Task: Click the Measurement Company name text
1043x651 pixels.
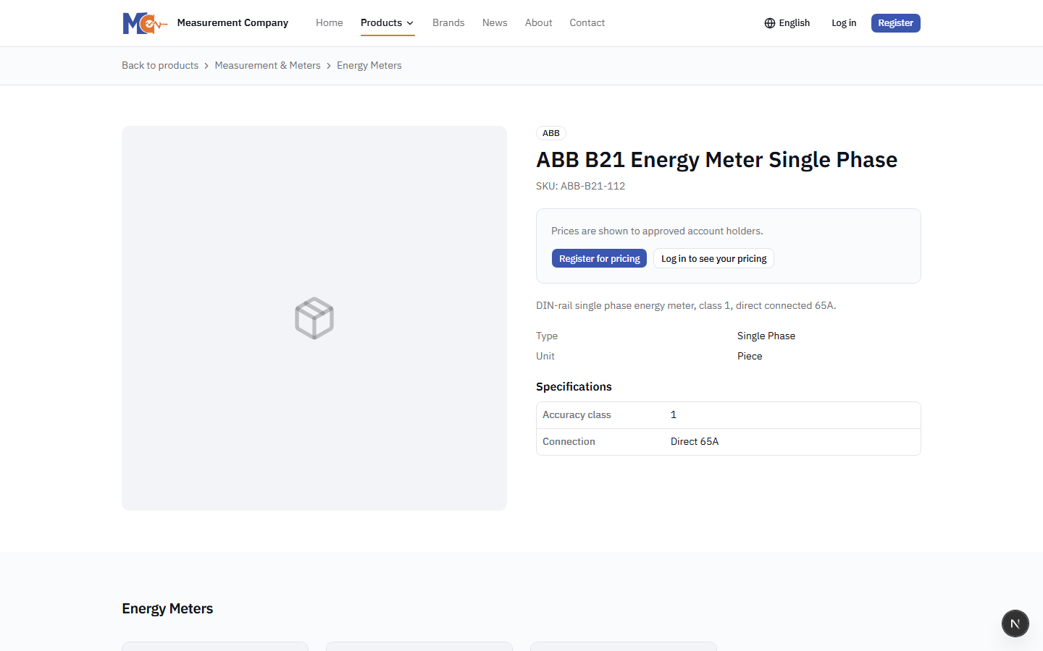Action: (x=233, y=23)
